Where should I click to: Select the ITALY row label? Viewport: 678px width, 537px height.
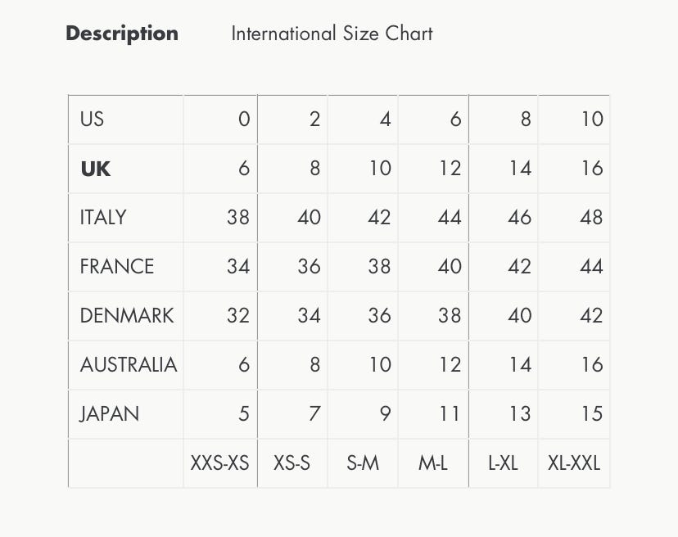[103, 218]
